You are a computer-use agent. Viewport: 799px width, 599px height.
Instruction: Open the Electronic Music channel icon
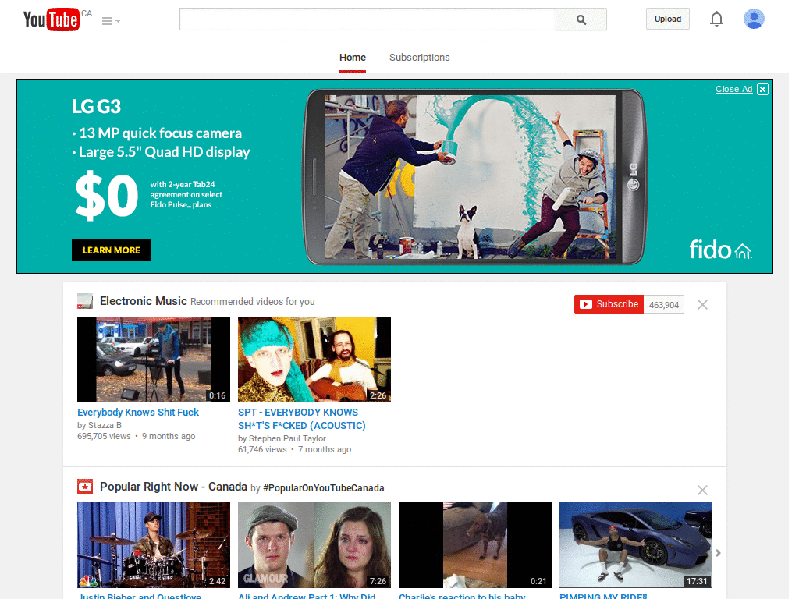84,301
